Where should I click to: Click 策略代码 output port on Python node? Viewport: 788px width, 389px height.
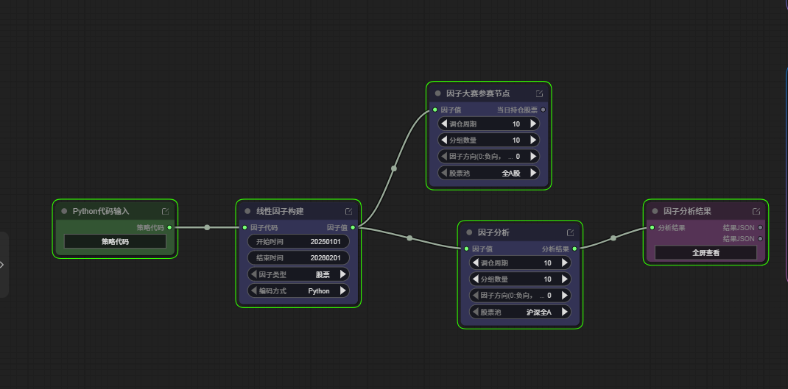click(x=169, y=228)
